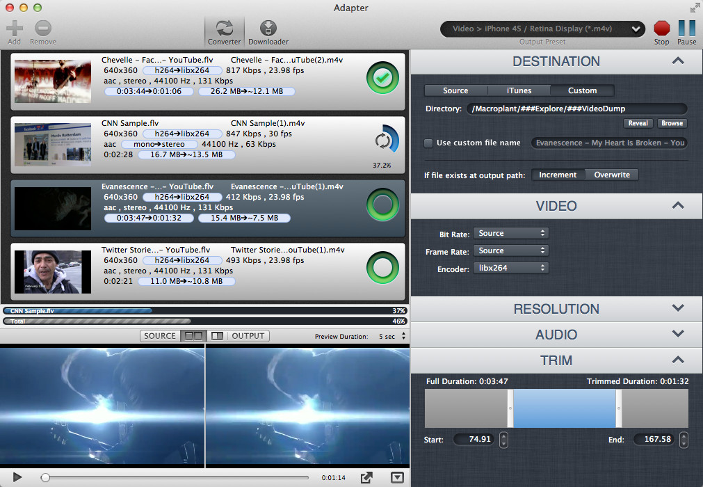Open the Converter view
Viewport: 703px width, 487px height.
click(224, 32)
